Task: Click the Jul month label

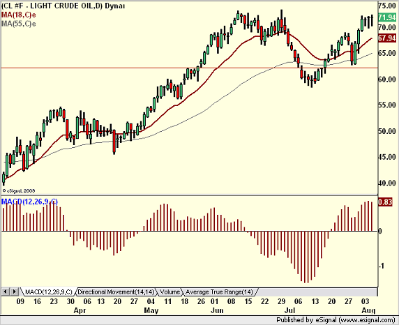Action: tap(289, 311)
